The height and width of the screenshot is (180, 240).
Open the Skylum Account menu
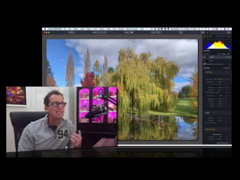tap(132, 29)
